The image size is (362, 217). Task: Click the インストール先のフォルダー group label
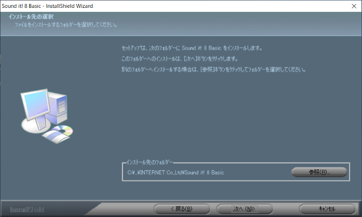[x=149, y=162]
